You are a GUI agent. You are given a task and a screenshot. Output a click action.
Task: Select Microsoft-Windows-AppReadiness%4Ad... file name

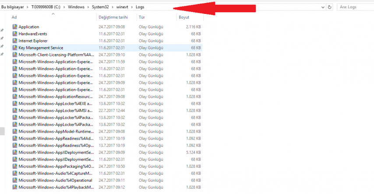(56, 139)
